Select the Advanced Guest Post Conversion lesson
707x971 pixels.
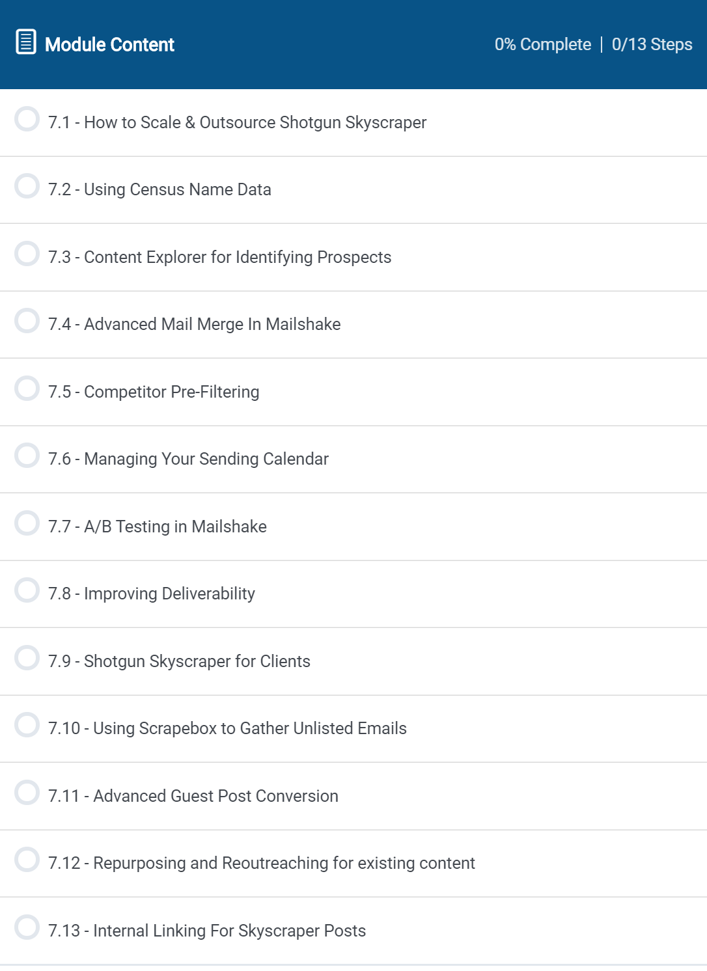coord(193,796)
